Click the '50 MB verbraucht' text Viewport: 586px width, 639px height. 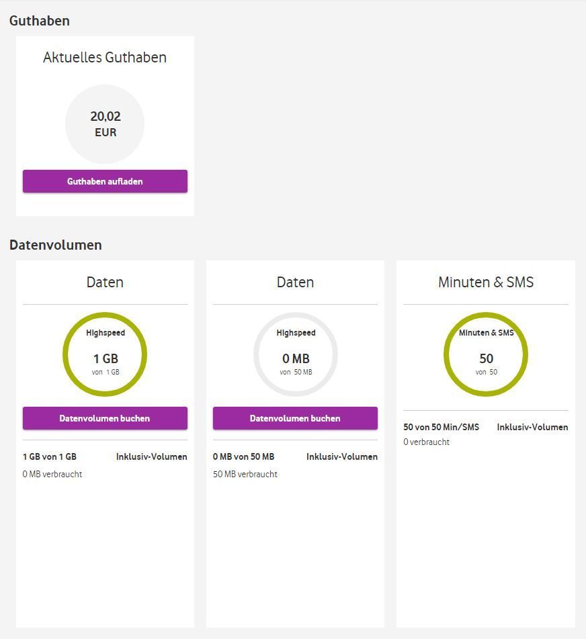click(x=245, y=474)
